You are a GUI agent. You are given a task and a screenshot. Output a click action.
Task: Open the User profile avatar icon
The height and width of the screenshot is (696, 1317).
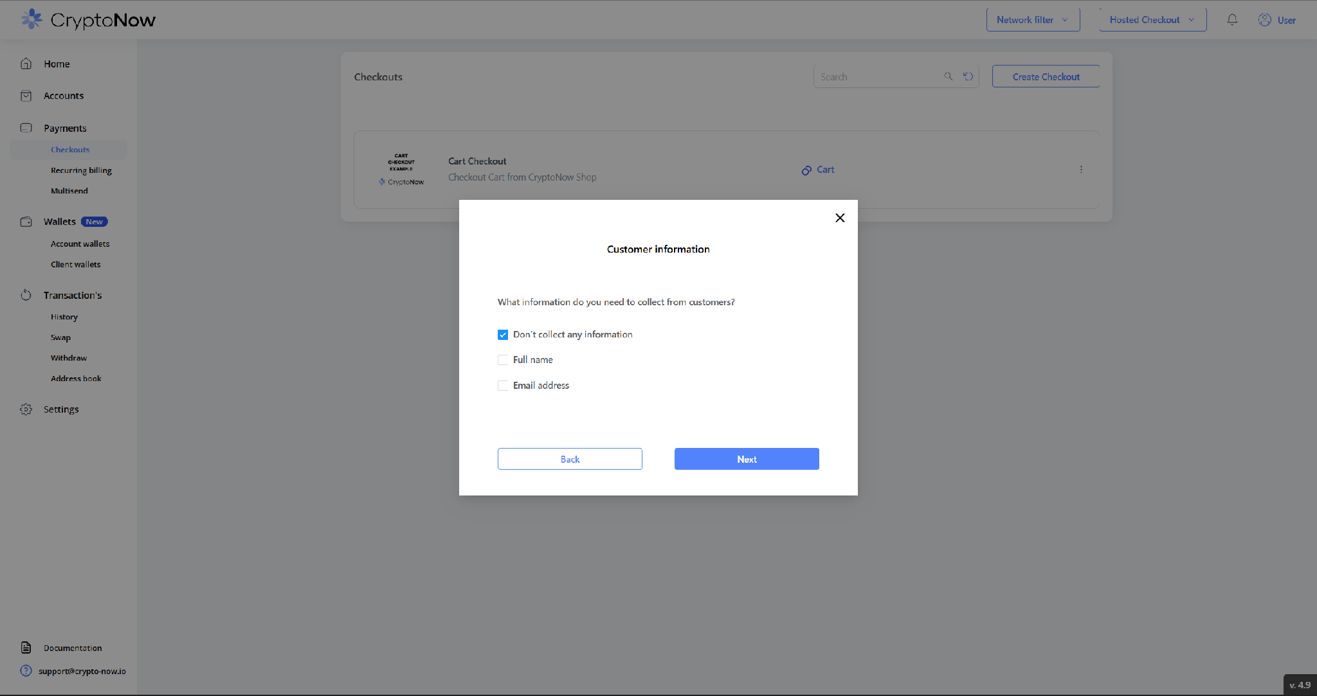click(x=1264, y=20)
